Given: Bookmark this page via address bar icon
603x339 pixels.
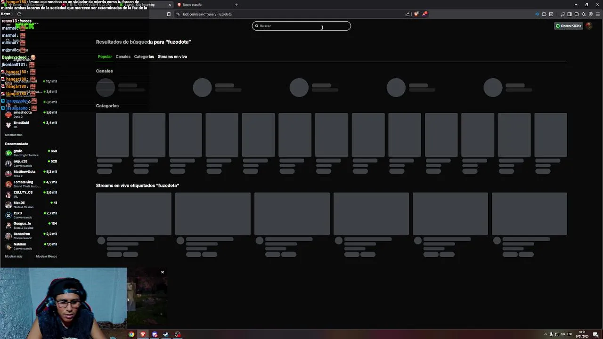Looking at the screenshot, I should (169, 14).
